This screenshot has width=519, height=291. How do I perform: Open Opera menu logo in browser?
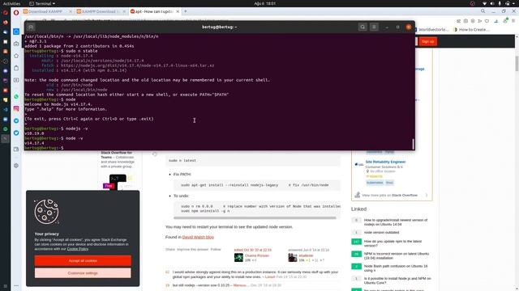[16, 12]
